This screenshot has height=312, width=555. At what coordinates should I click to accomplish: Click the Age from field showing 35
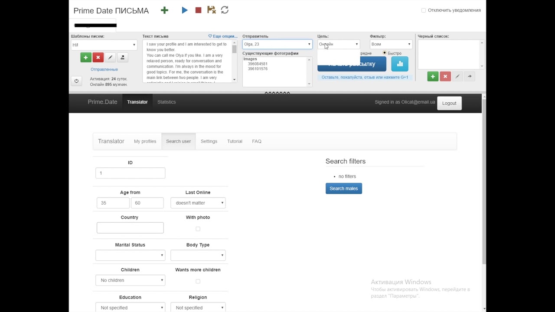pos(113,203)
